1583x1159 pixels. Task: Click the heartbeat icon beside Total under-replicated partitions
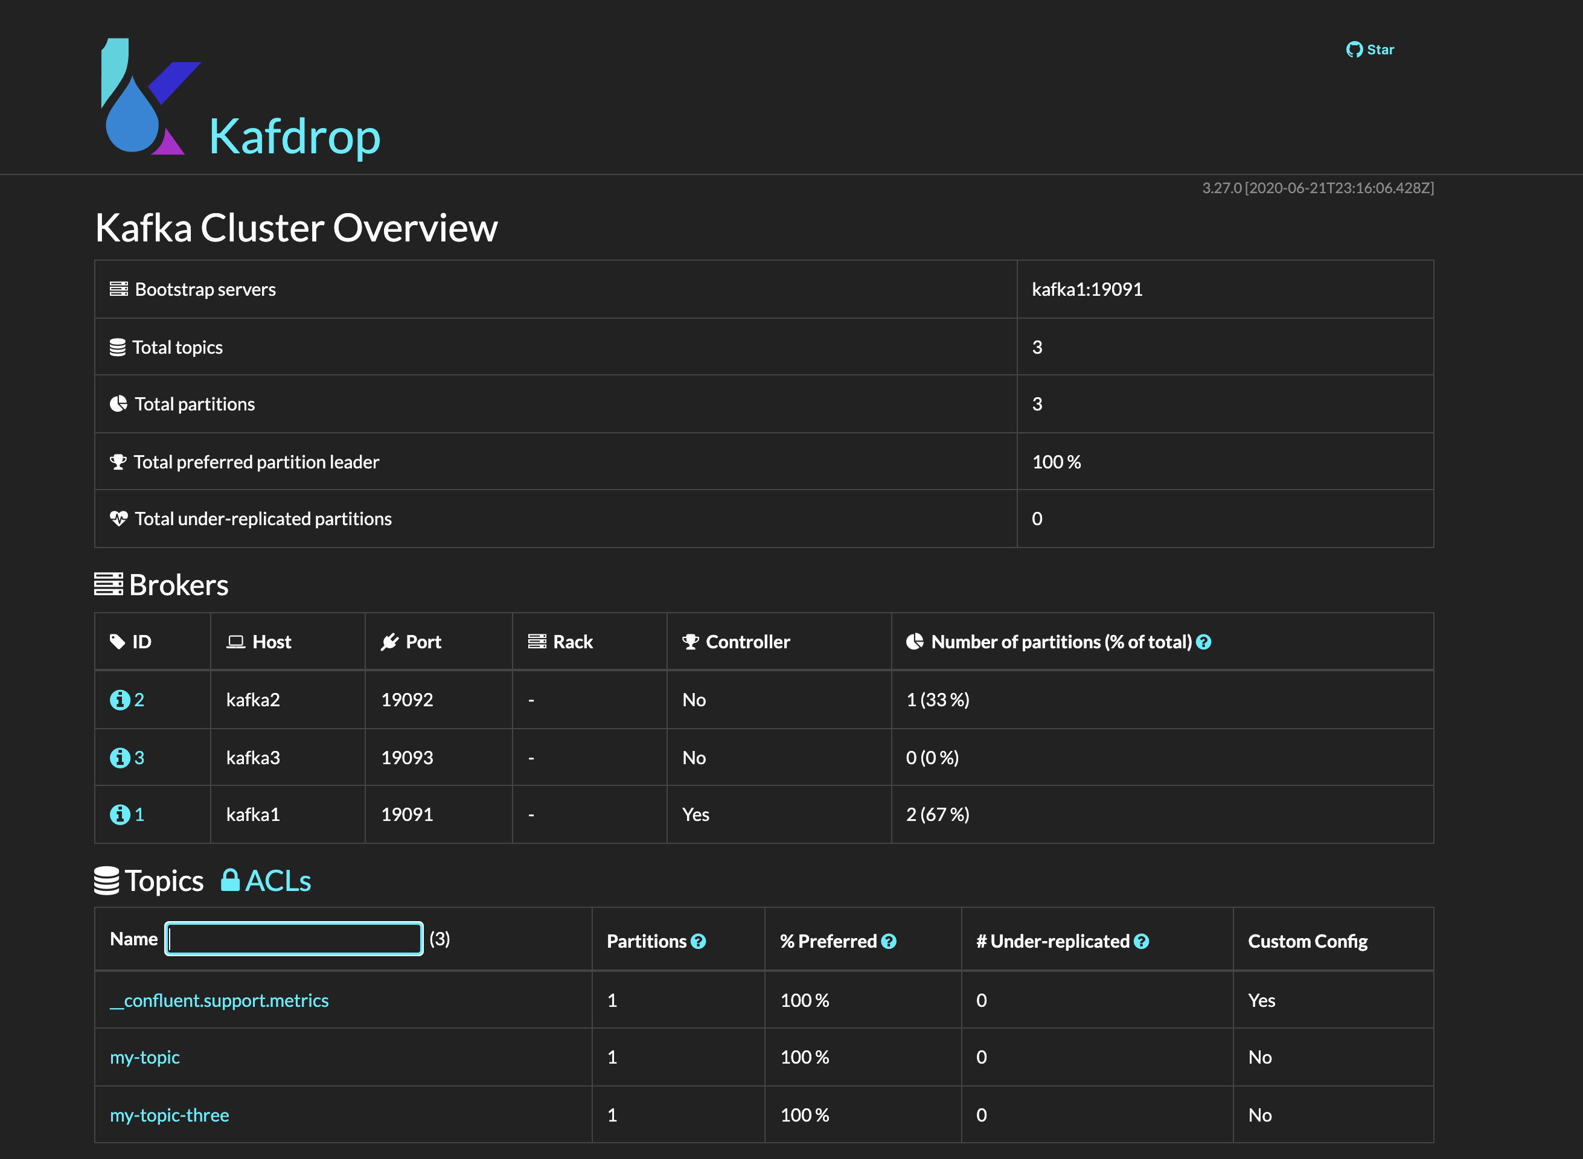coord(118,519)
